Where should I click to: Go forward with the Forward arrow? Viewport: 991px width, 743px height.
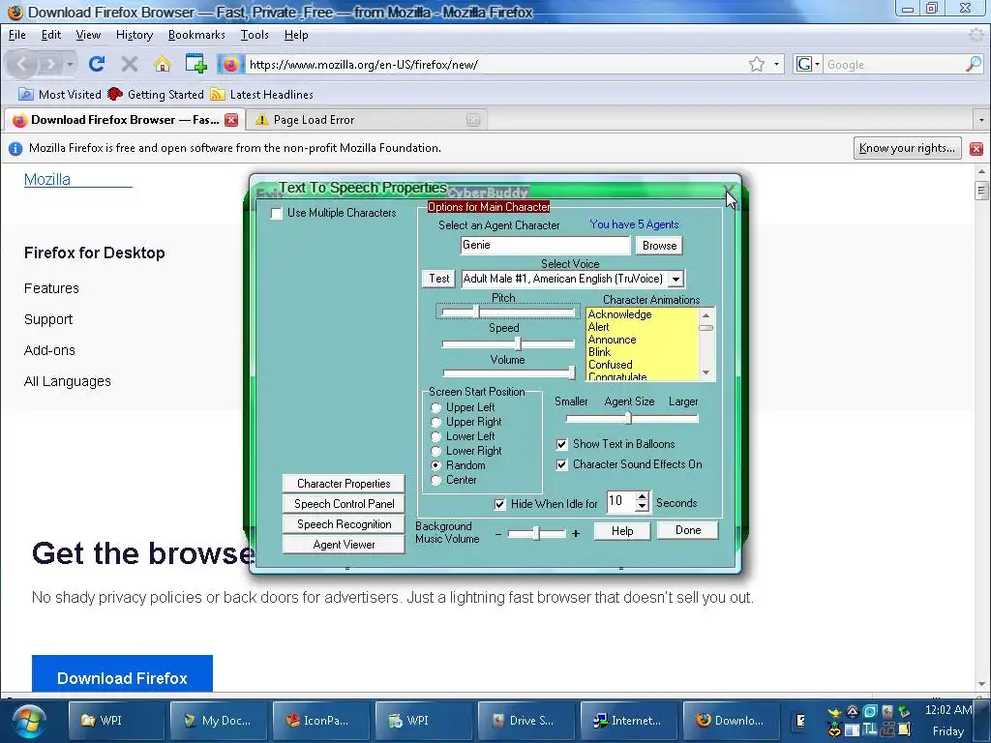(x=50, y=64)
